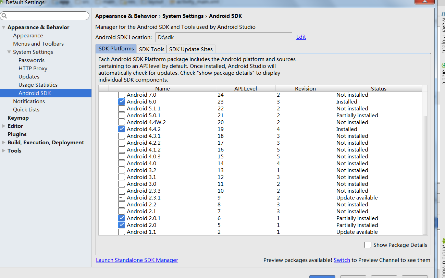Image resolution: width=445 pixels, height=278 pixels.
Task: Uncheck the Android 4.4.2 platform
Action: coord(122,129)
